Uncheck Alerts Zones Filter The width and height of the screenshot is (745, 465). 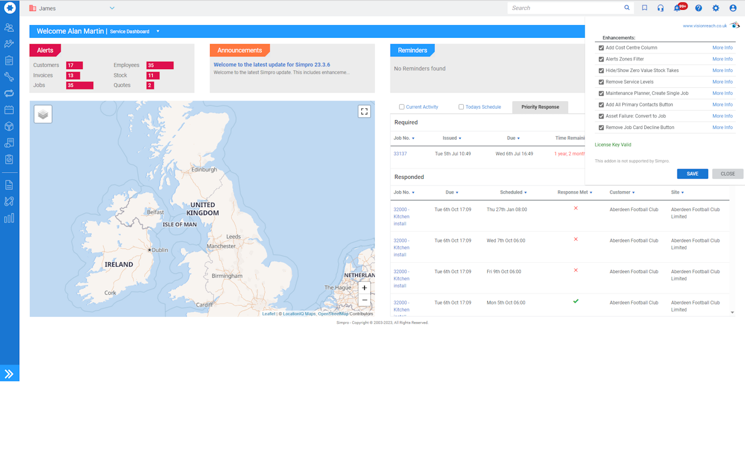point(601,59)
